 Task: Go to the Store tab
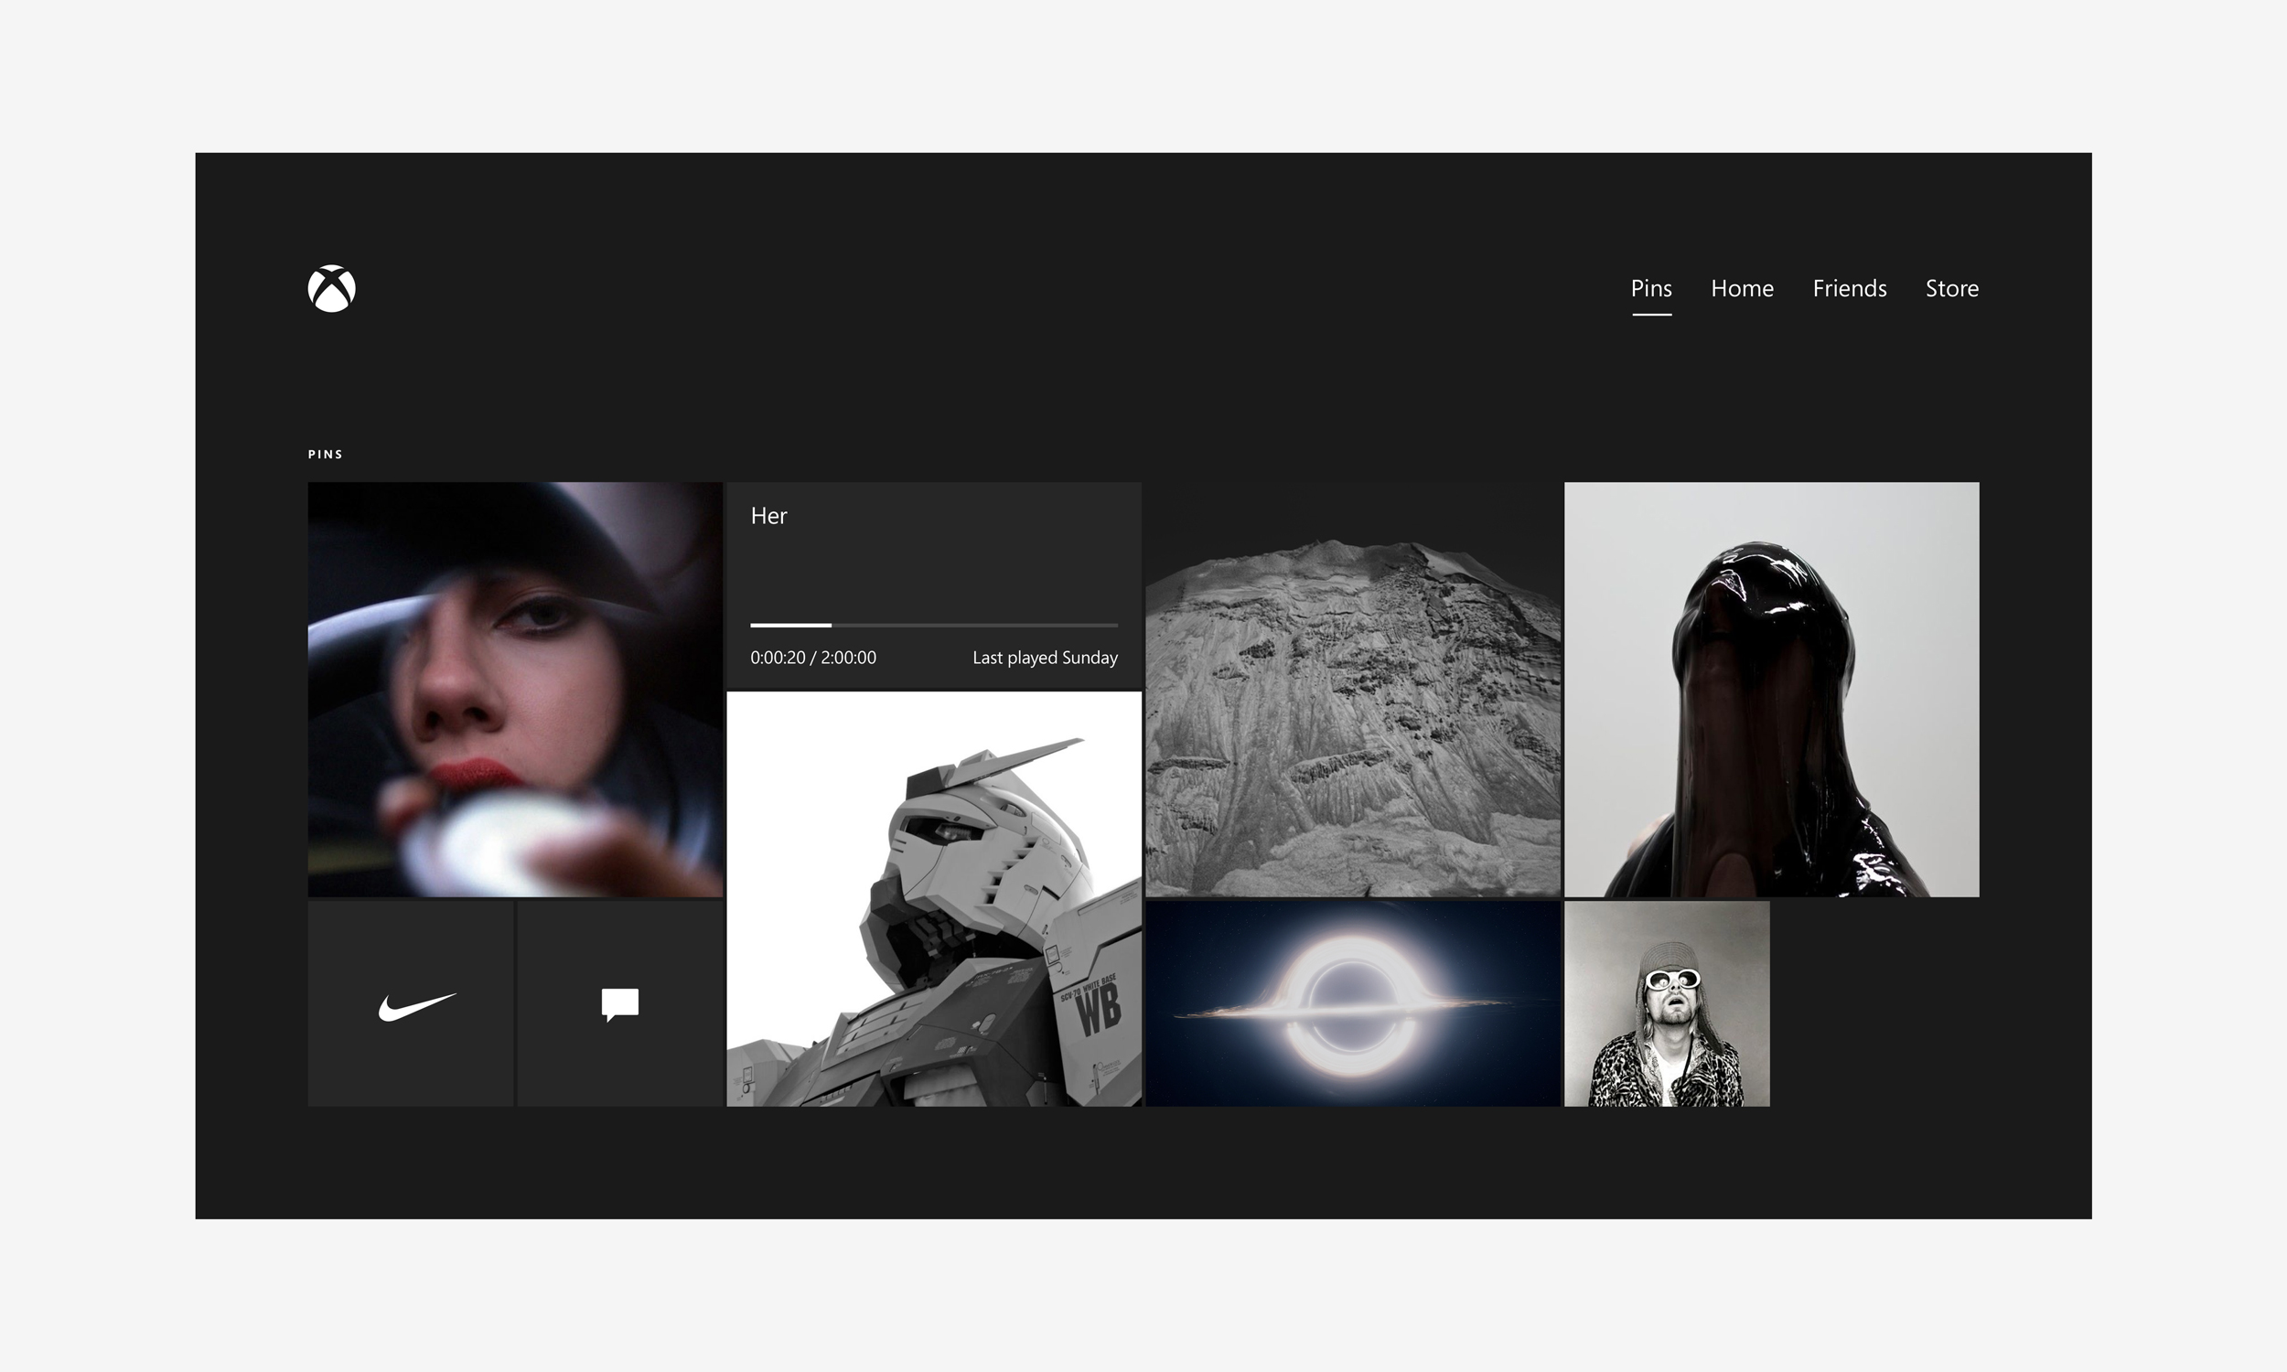(1951, 288)
